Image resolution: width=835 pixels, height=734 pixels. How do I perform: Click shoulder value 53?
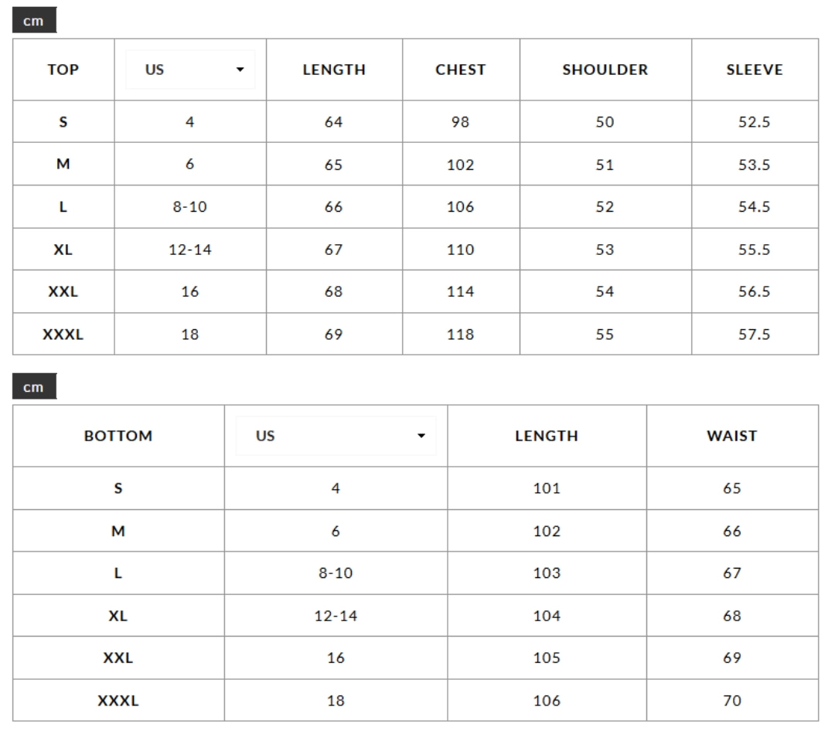[605, 250]
